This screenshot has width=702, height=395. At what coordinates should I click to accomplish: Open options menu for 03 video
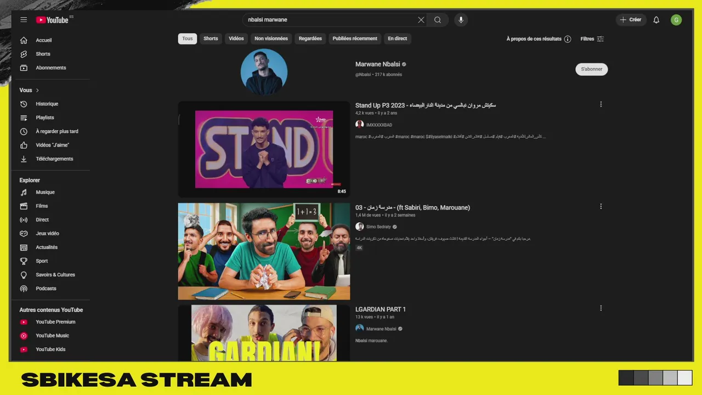pyautogui.click(x=601, y=207)
